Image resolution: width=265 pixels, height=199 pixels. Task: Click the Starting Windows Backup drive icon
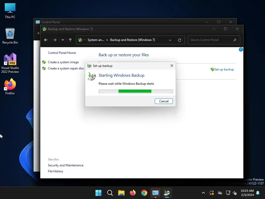(x=92, y=76)
